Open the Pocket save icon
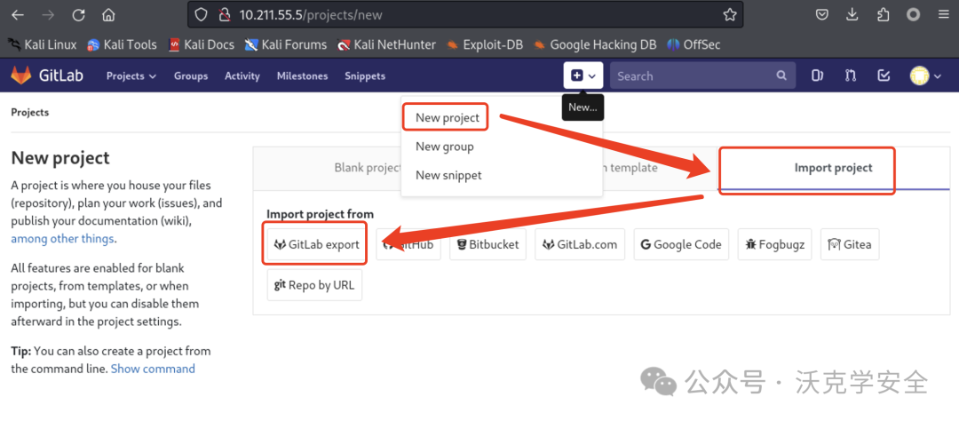Screen dimensions: 959x421 coord(822,15)
